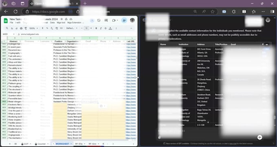Select the Lab URL header cell
The width and height of the screenshot is (277, 147).
coord(130,42)
